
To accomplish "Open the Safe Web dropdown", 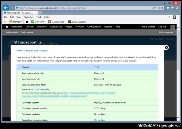I will click(x=38, y=22).
